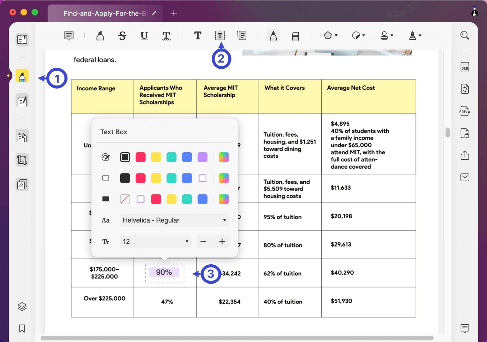Increase font size with the plus button

(x=222, y=241)
